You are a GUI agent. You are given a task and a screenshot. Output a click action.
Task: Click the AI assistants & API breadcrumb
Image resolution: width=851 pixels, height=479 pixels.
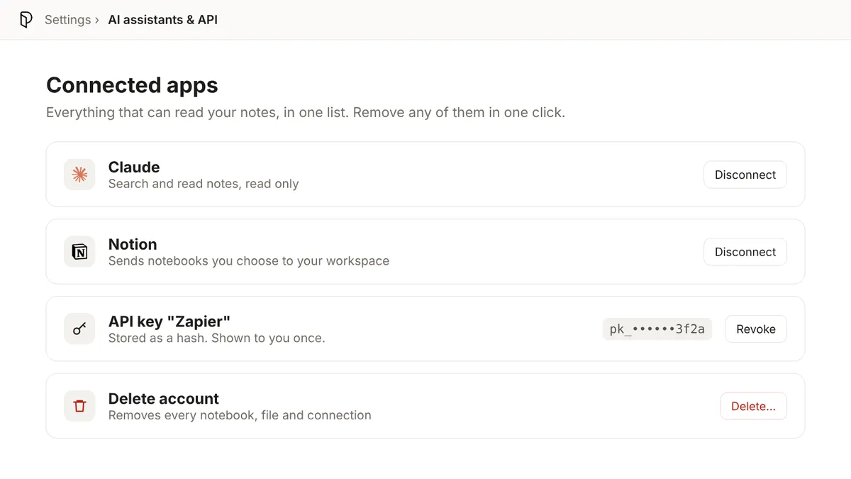(x=162, y=20)
